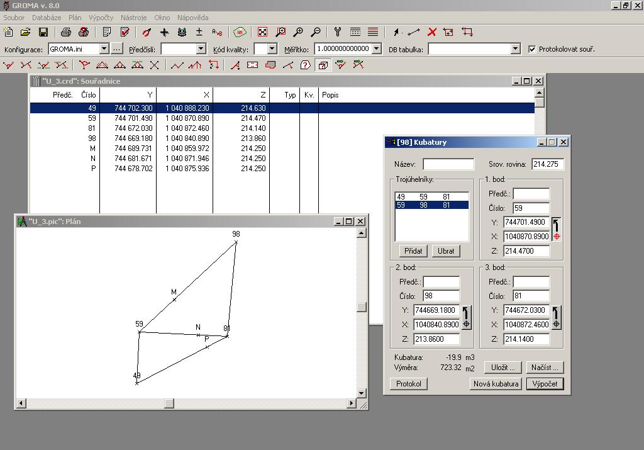This screenshot has height=450, width=644.
Task: Click the Název input field
Action: [x=448, y=164]
